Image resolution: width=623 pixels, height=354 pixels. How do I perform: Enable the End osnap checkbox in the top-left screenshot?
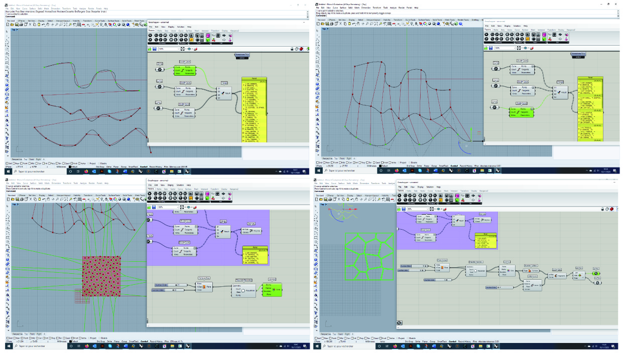click(x=7, y=163)
